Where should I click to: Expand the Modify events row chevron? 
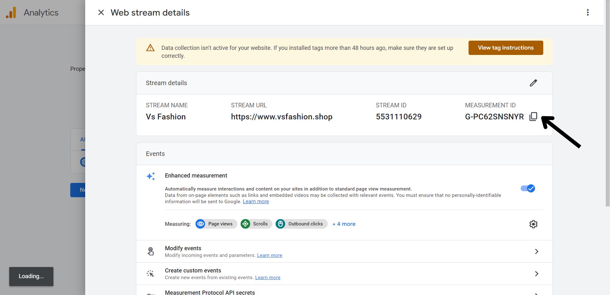pos(536,251)
